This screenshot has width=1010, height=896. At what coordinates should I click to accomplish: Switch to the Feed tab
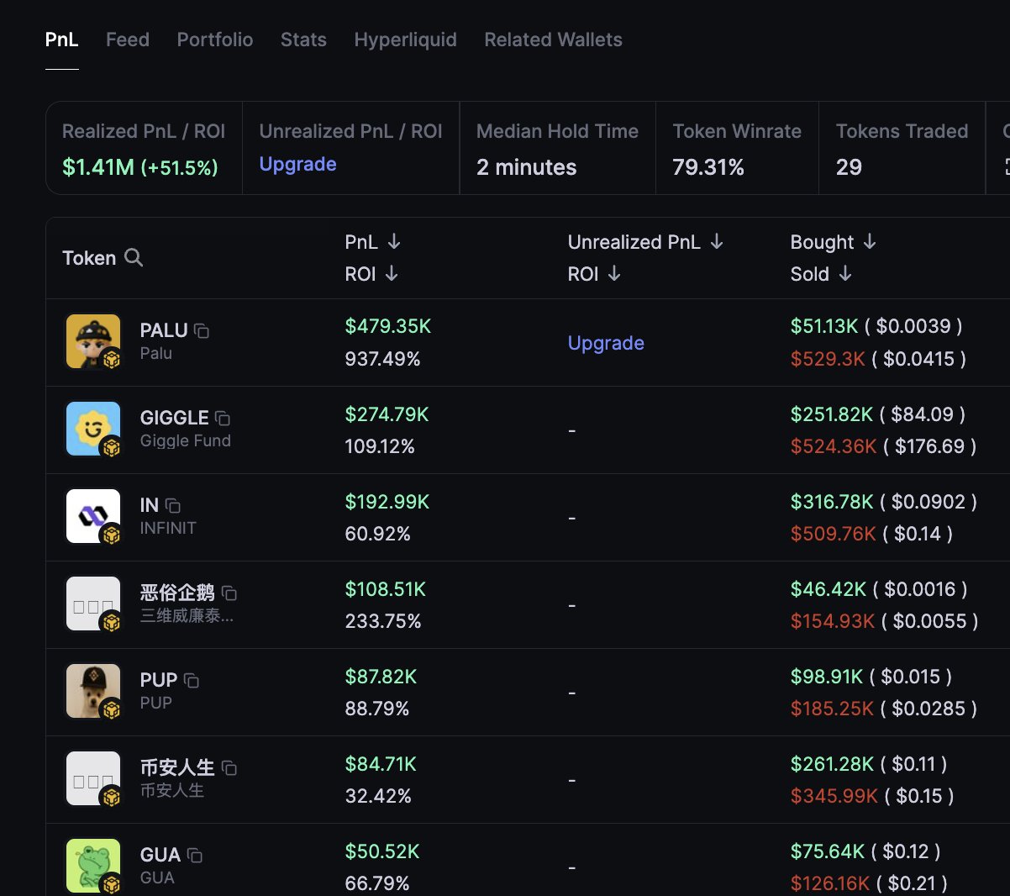click(x=127, y=40)
